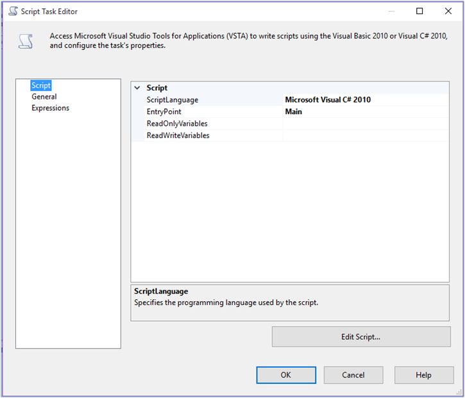The height and width of the screenshot is (398, 465).
Task: Open the Microsoft Visual C# 2010 value field
Action: point(366,100)
